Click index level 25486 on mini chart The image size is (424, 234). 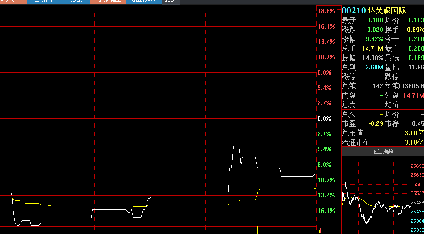pyautogui.click(x=418, y=203)
